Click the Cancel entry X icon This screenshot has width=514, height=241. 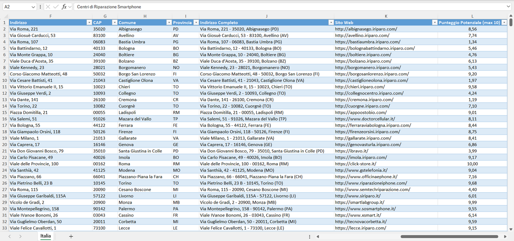(x=48, y=7)
